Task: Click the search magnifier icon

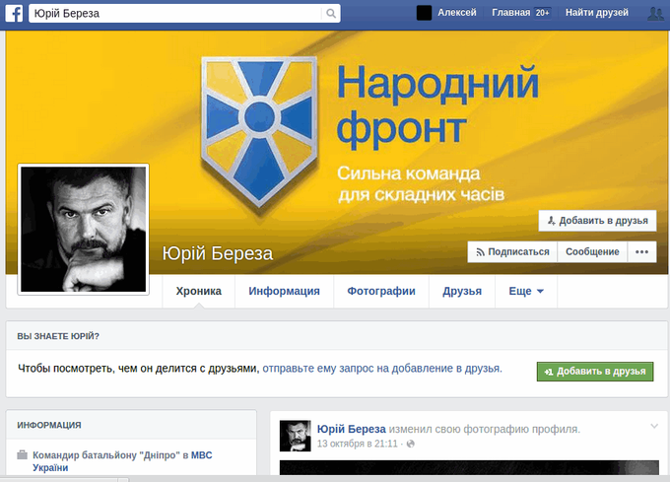Action: (x=331, y=13)
